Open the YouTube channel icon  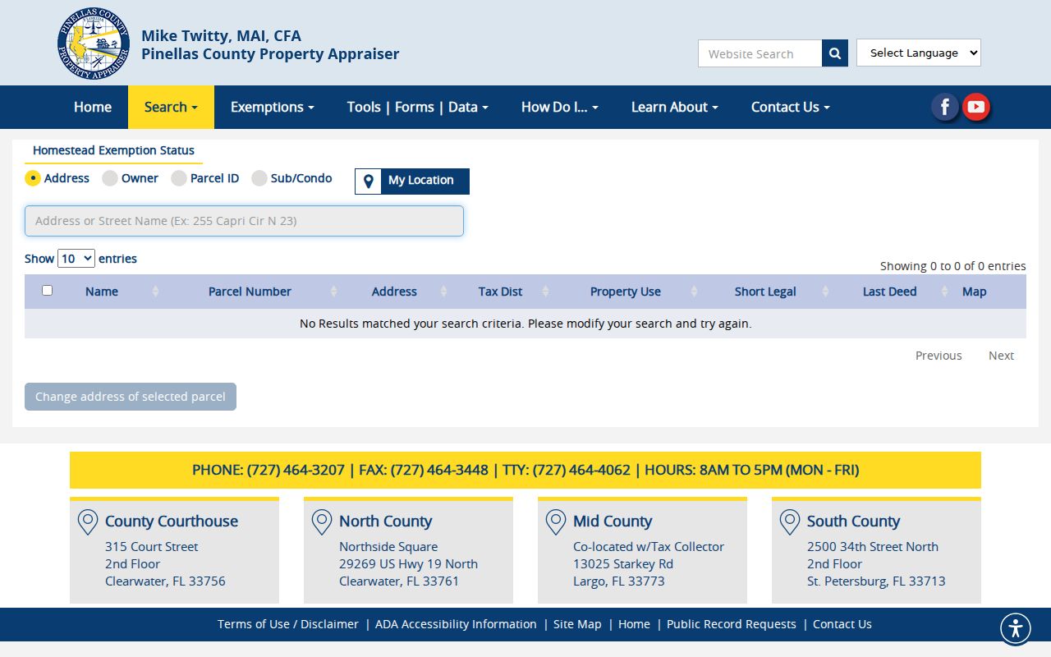[x=975, y=107]
